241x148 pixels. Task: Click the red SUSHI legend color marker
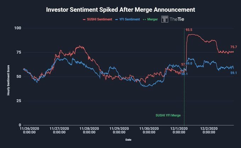[84, 19]
